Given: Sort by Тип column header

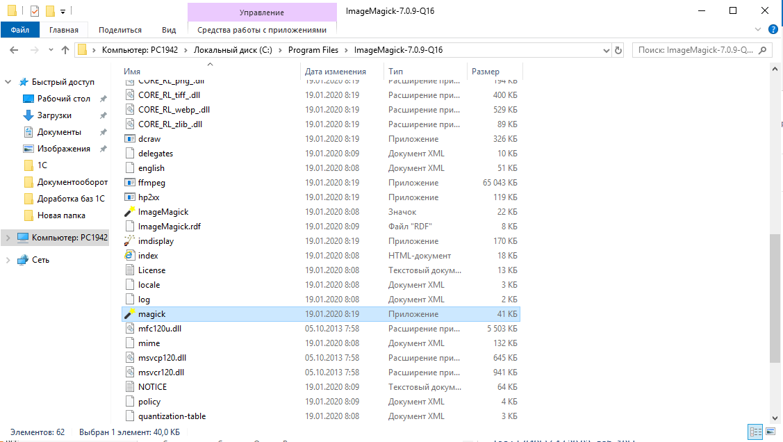Looking at the screenshot, I should point(395,72).
